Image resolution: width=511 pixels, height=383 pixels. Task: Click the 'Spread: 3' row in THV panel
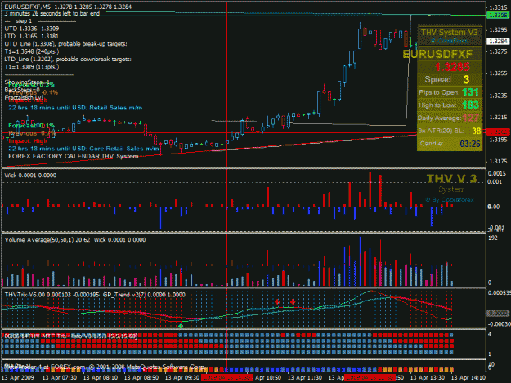(x=450, y=80)
